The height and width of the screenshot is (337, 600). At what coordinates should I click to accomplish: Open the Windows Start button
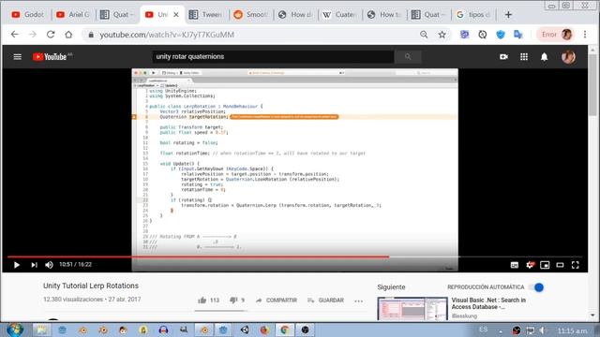click(x=15, y=330)
